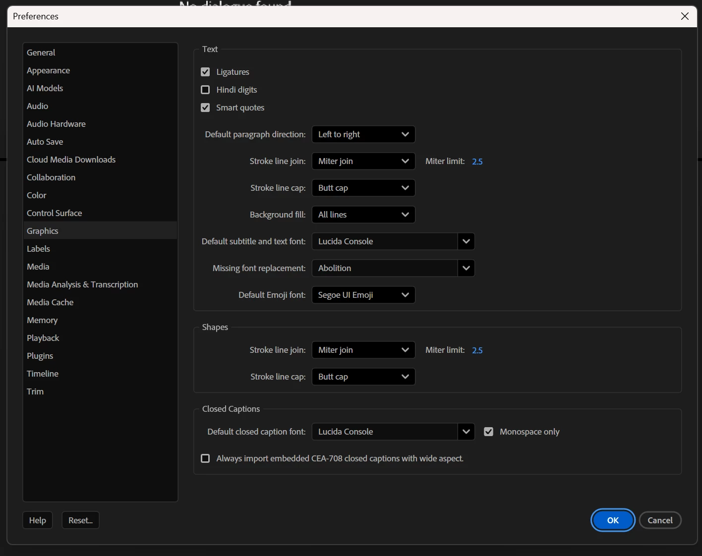
Task: Open Collaboration preferences
Action: 100,177
